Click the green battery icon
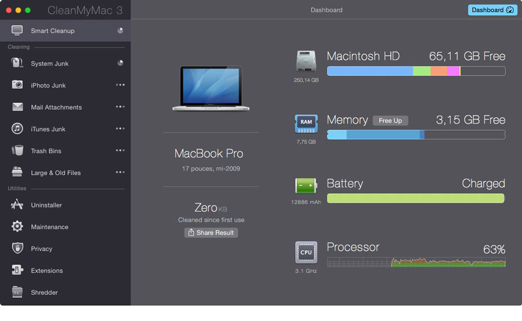522x321 pixels. 306,186
